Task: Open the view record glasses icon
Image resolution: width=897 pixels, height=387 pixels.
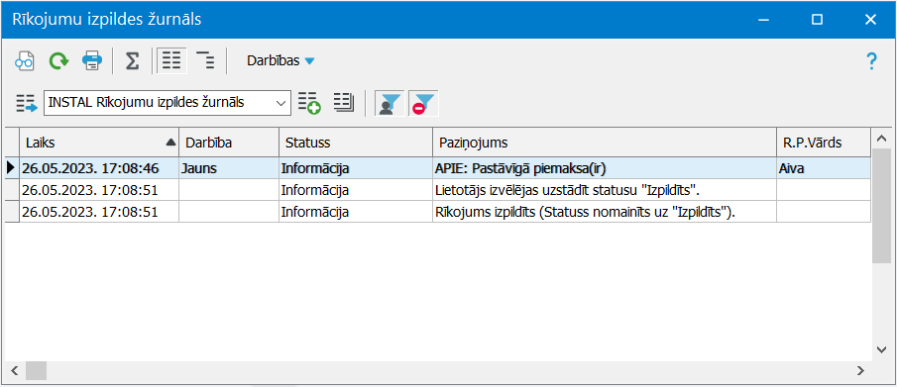Action: click(24, 60)
